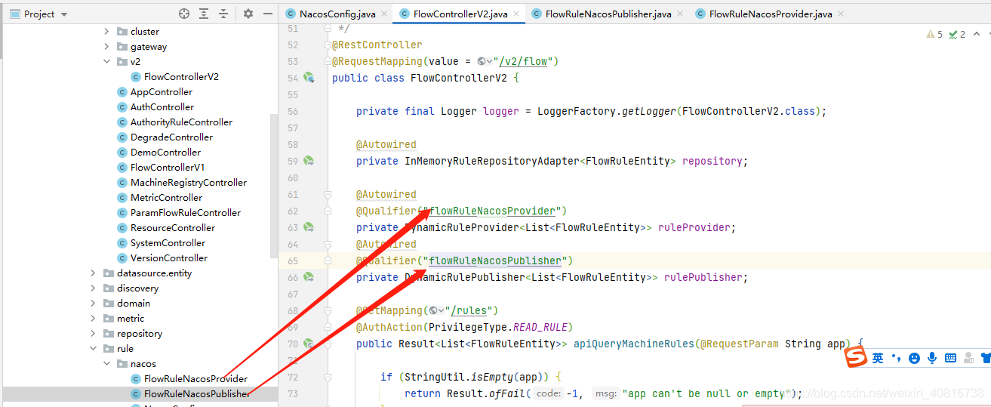Start Sogou voice input microphone
Image resolution: width=991 pixels, height=407 pixels.
click(933, 358)
